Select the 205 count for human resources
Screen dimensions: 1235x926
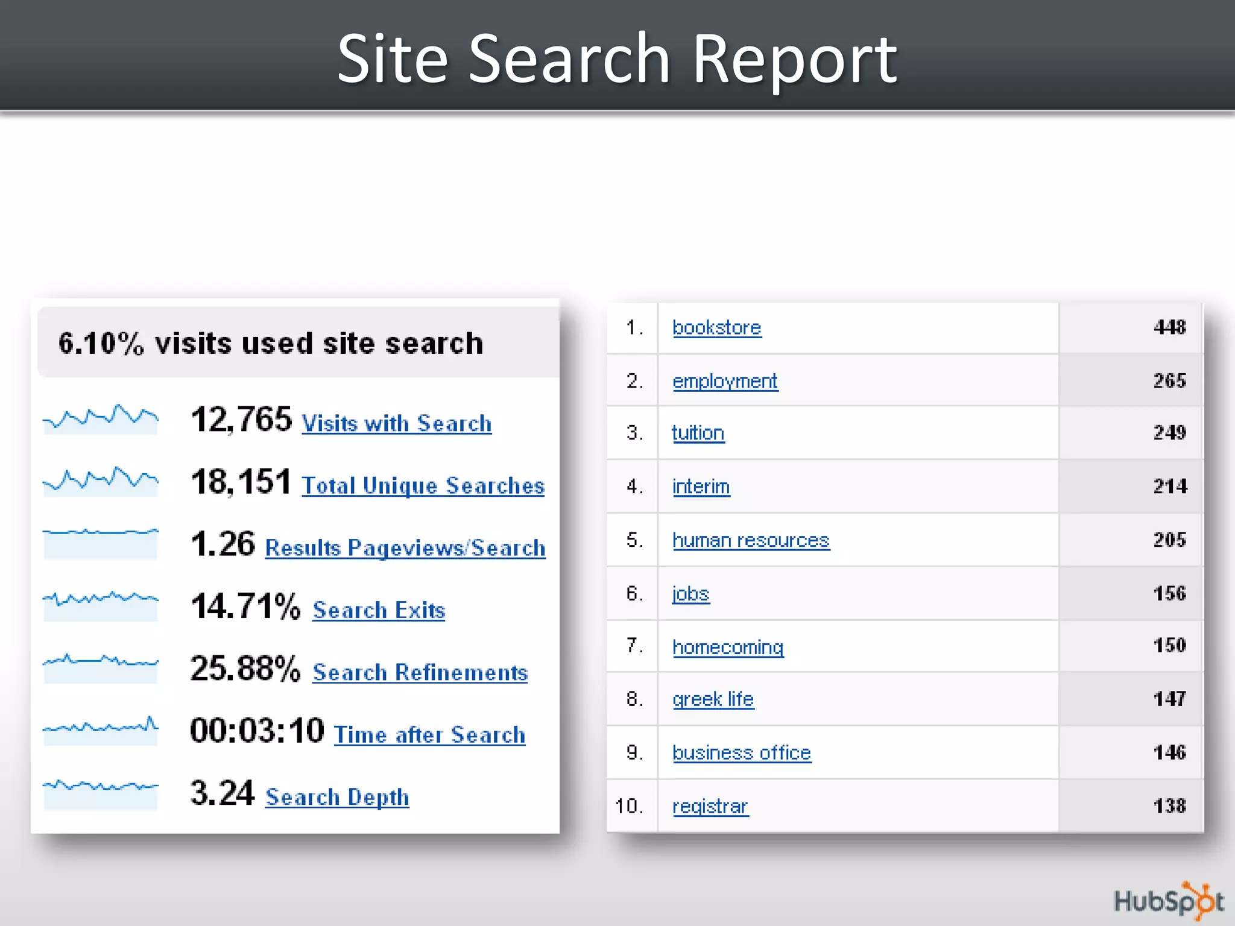coord(1170,540)
